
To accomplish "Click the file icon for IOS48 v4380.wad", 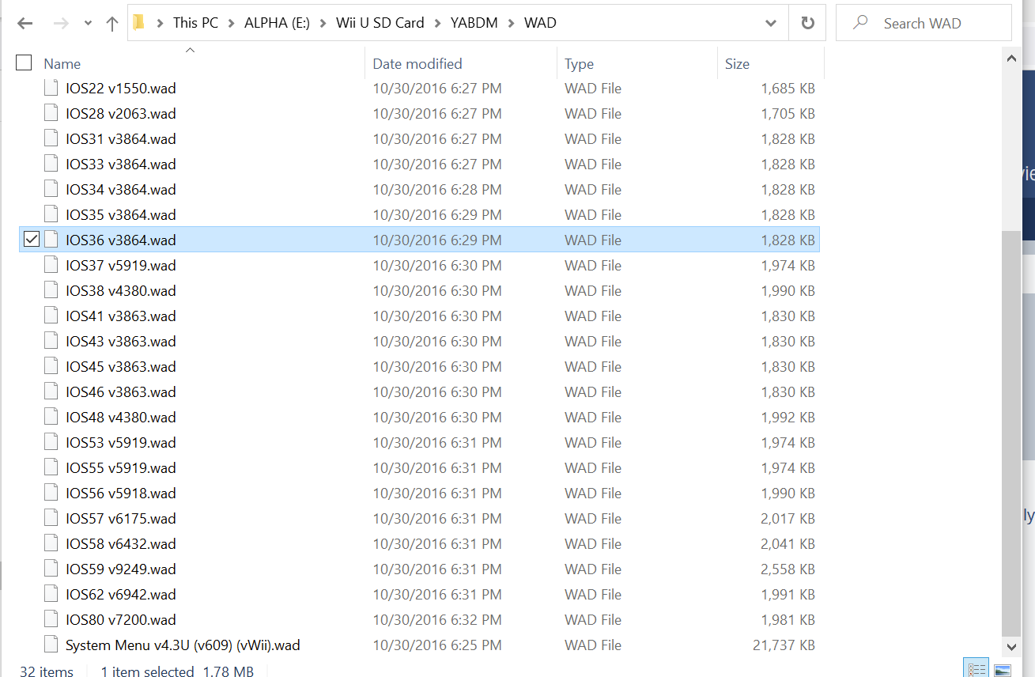I will pos(51,417).
